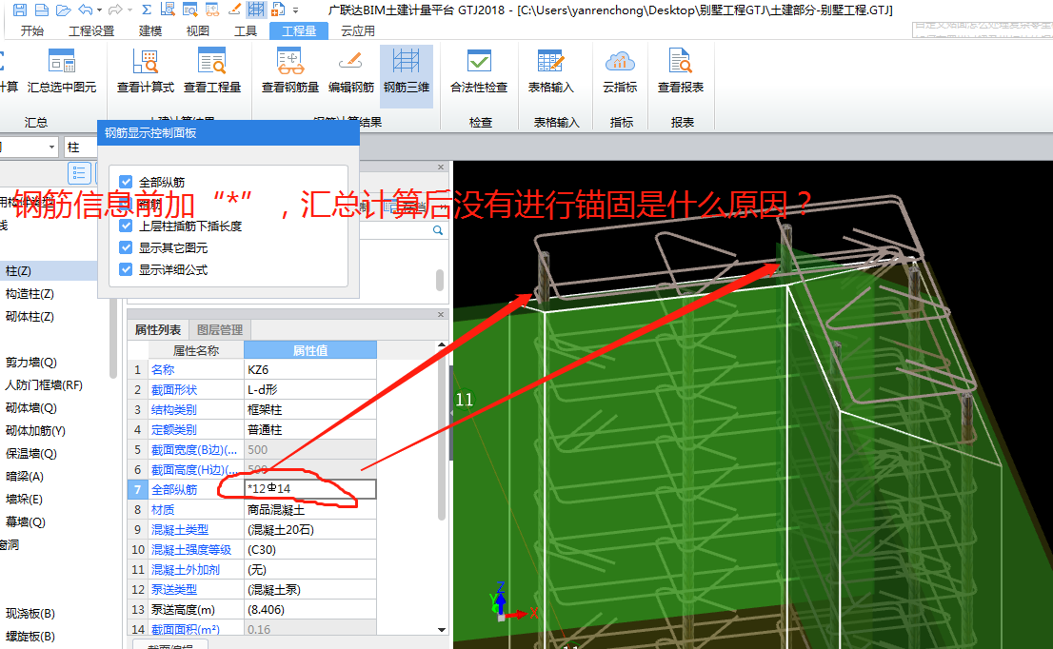This screenshot has height=649, width=1053.
Task: Click 查看钢筋量 ribbon button
Action: pyautogui.click(x=290, y=71)
